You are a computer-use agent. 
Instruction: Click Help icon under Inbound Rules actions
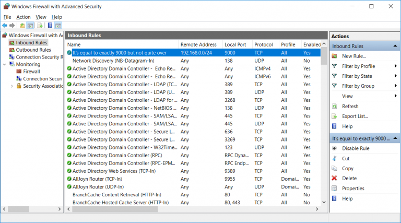(334, 126)
